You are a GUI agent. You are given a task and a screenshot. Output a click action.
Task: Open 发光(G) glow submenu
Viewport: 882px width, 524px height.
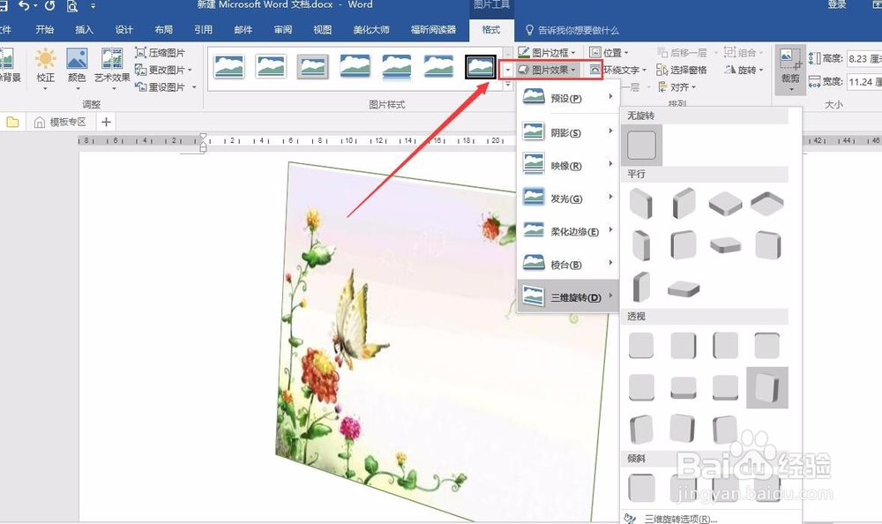tap(567, 198)
